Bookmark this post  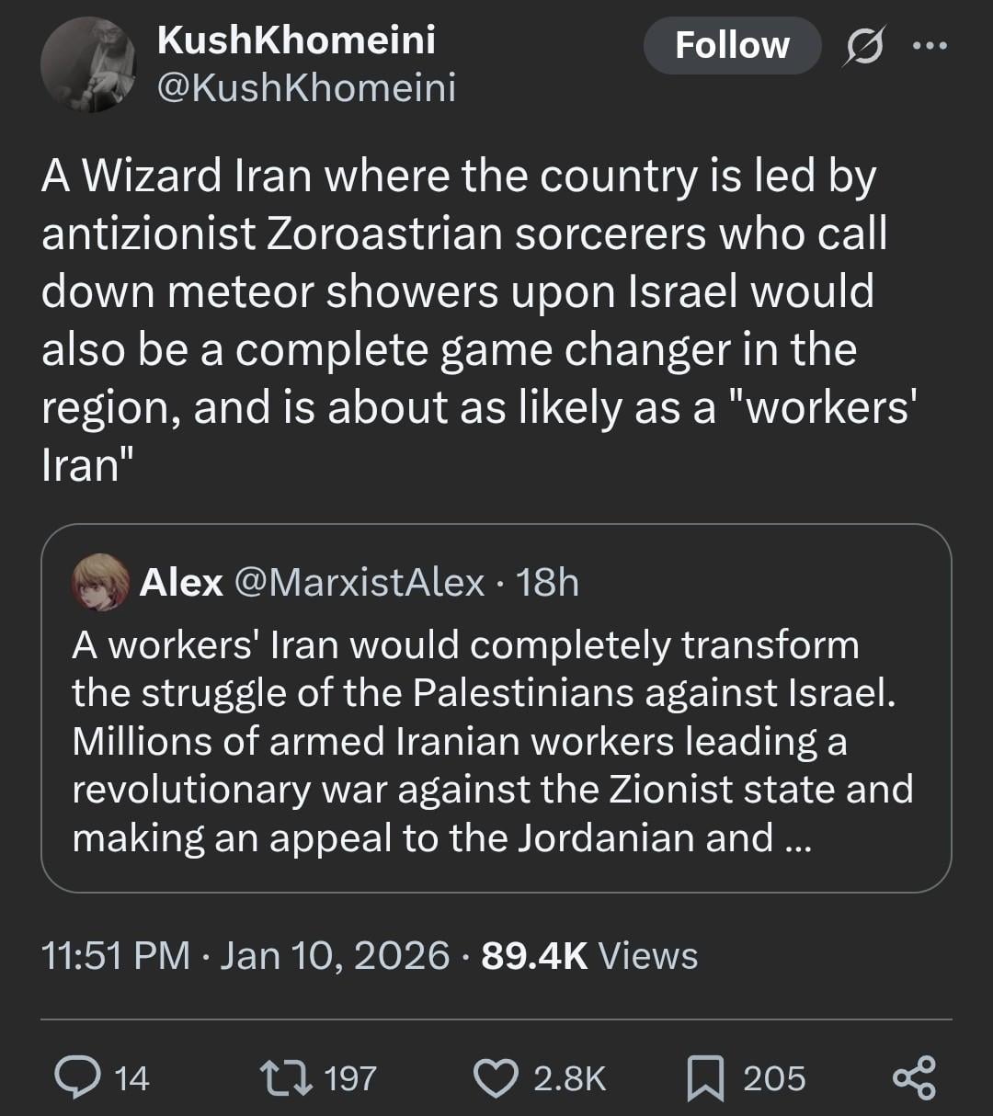click(x=707, y=1077)
